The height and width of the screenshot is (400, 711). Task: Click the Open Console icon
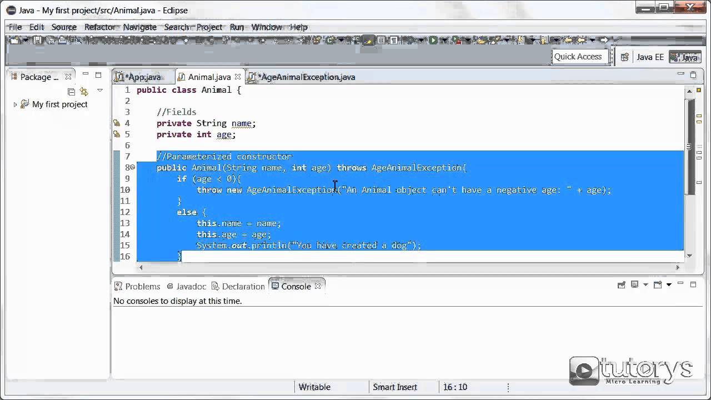tap(658, 285)
